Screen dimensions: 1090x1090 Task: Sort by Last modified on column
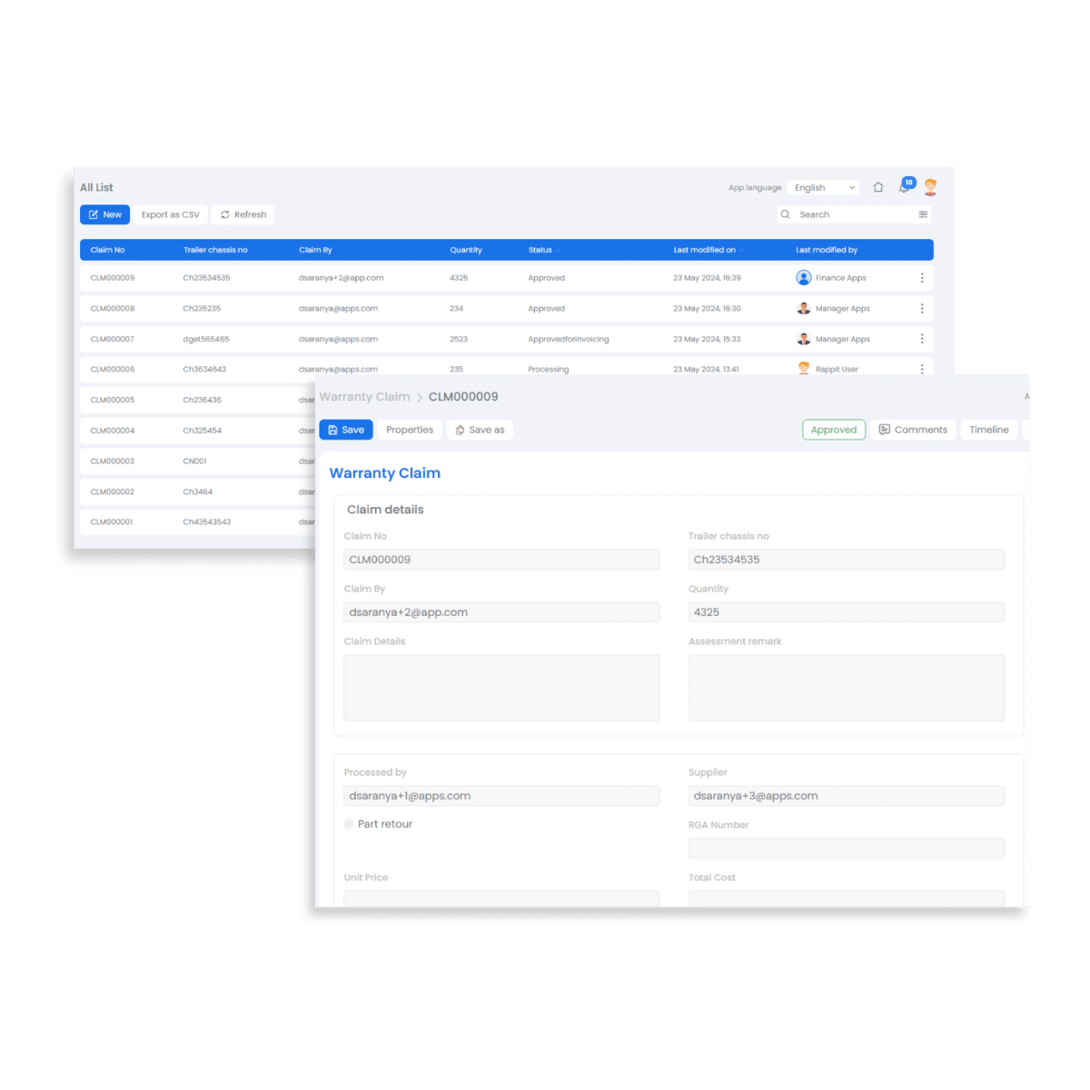click(x=708, y=250)
